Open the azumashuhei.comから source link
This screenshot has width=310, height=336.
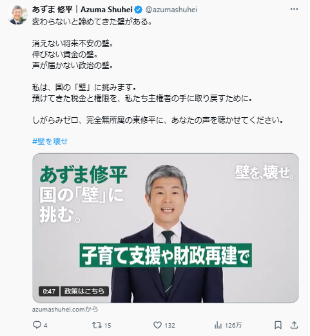click(65, 309)
